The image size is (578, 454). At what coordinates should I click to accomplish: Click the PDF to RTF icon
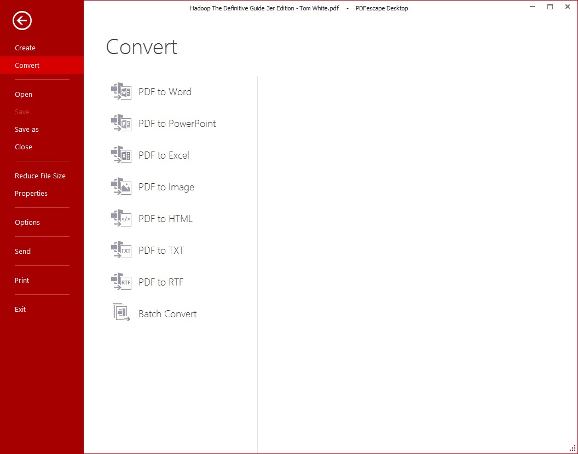coord(122,282)
